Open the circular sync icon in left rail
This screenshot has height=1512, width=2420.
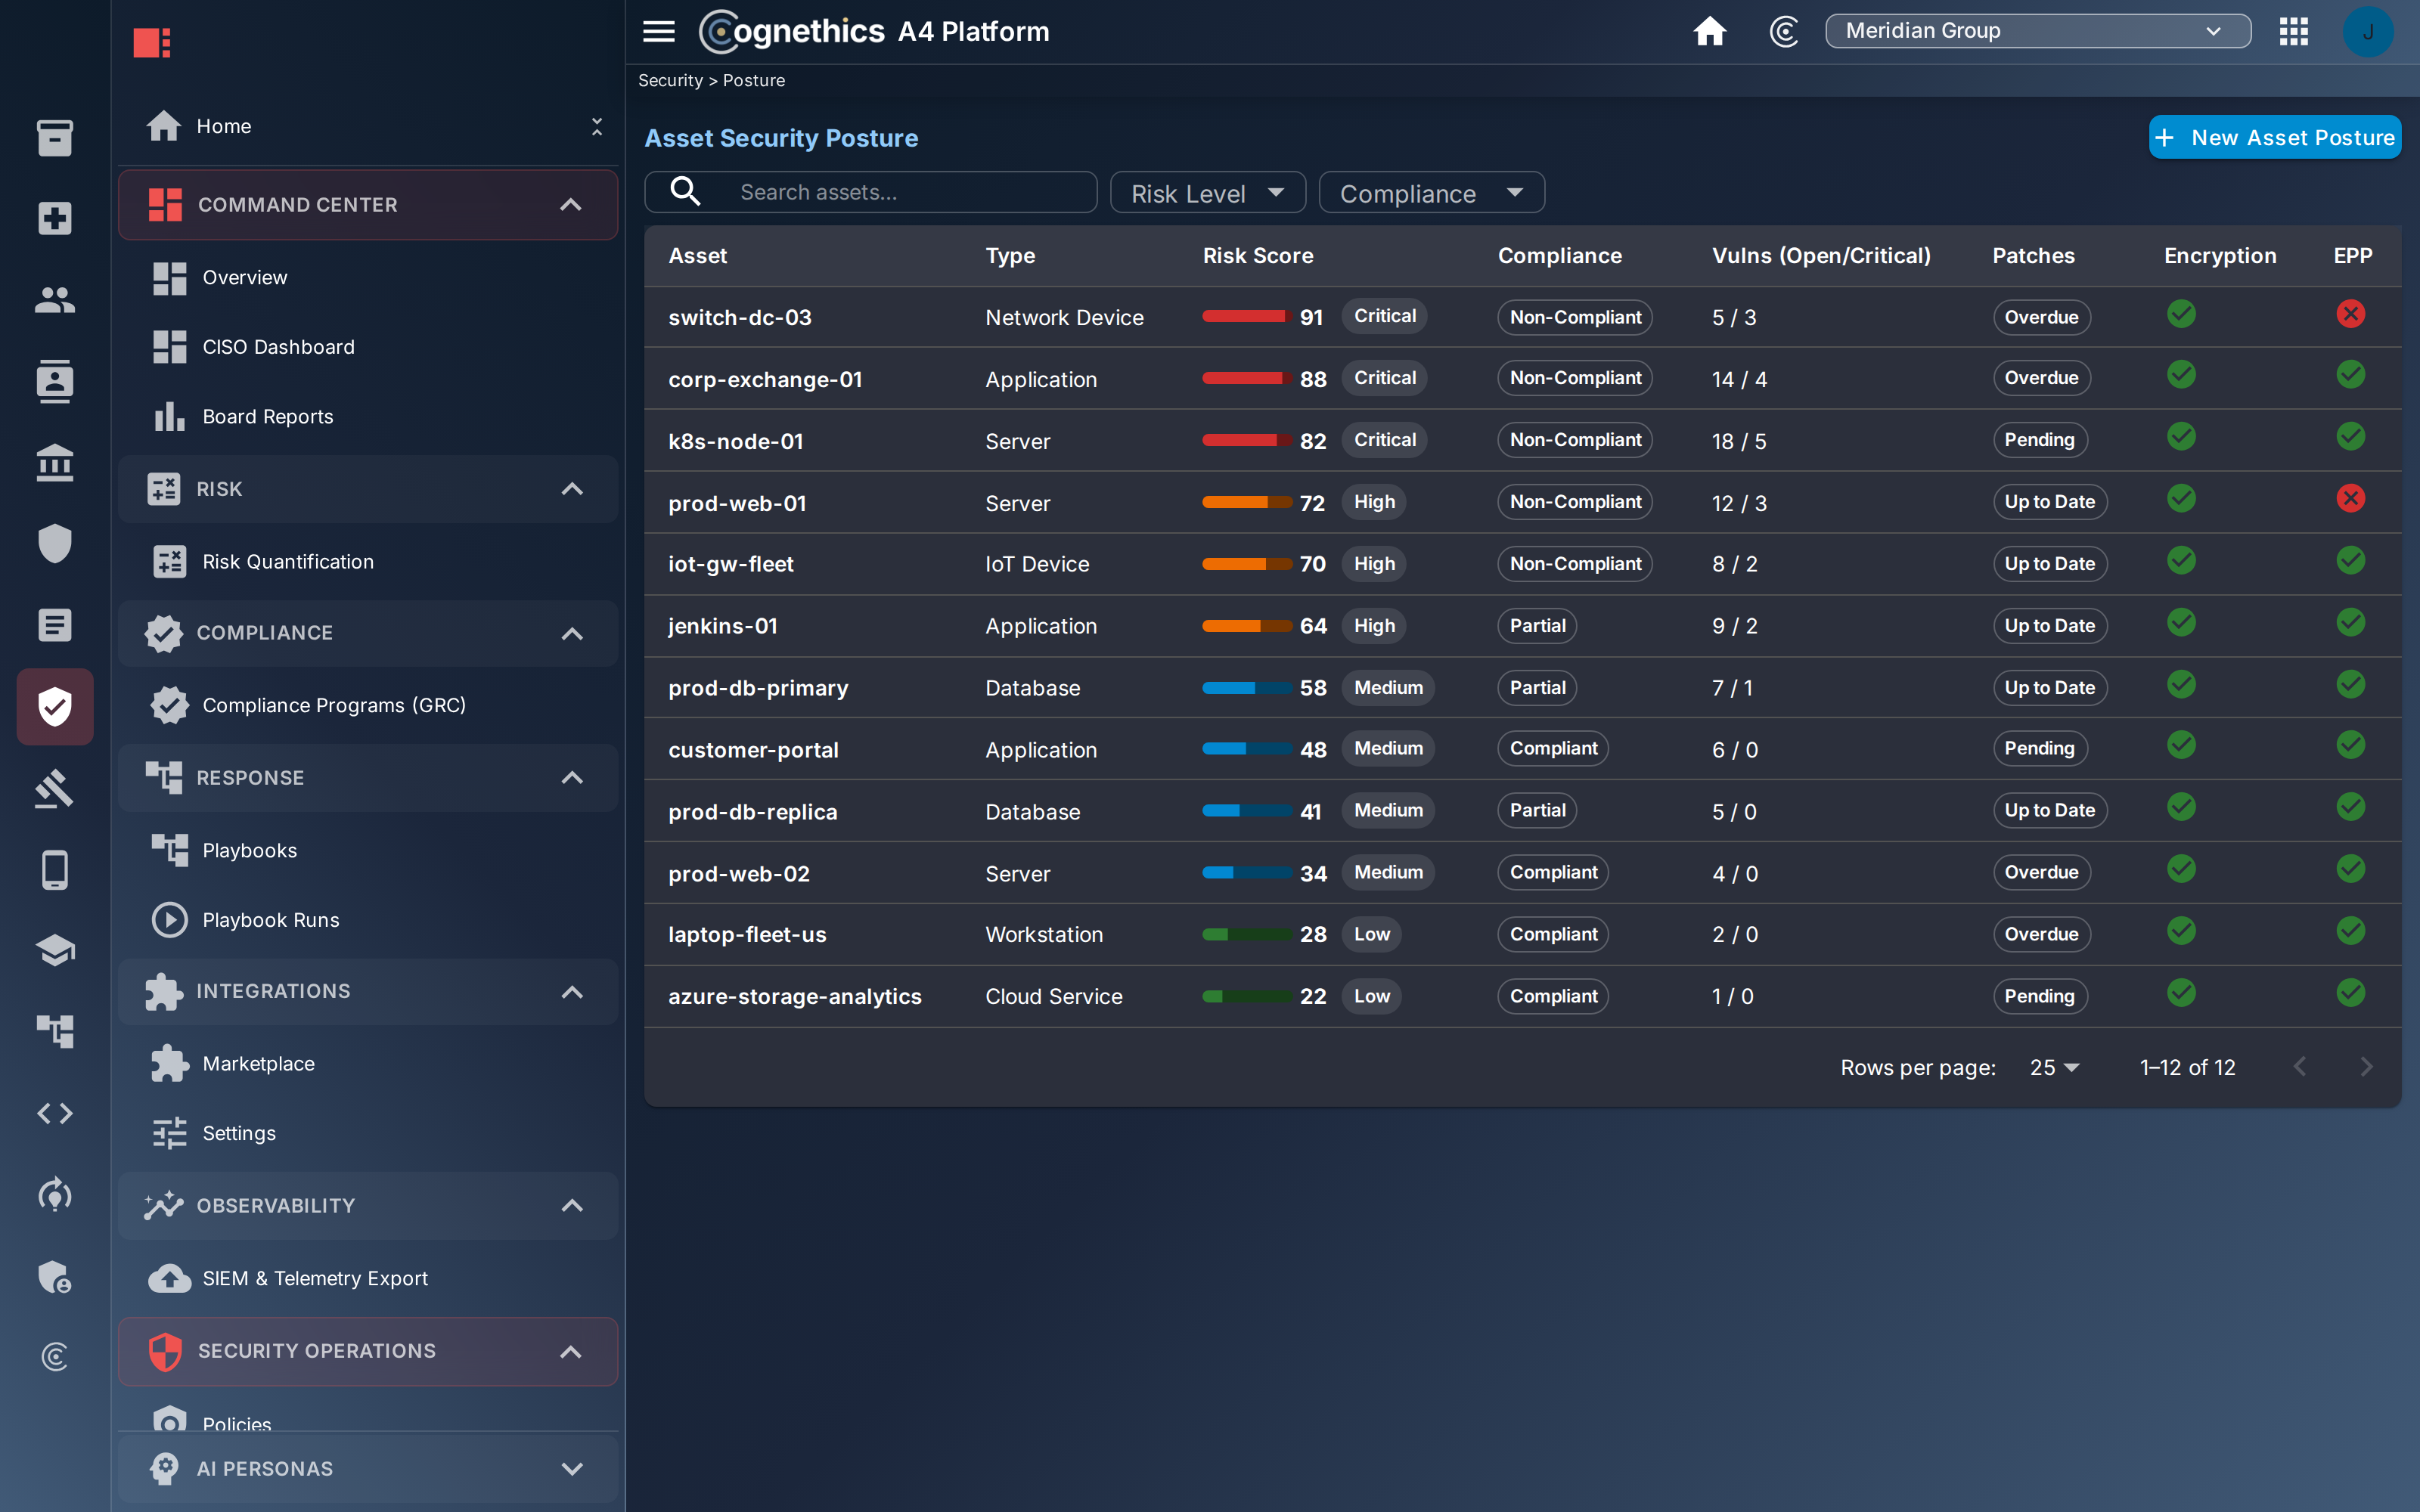tap(55, 1194)
